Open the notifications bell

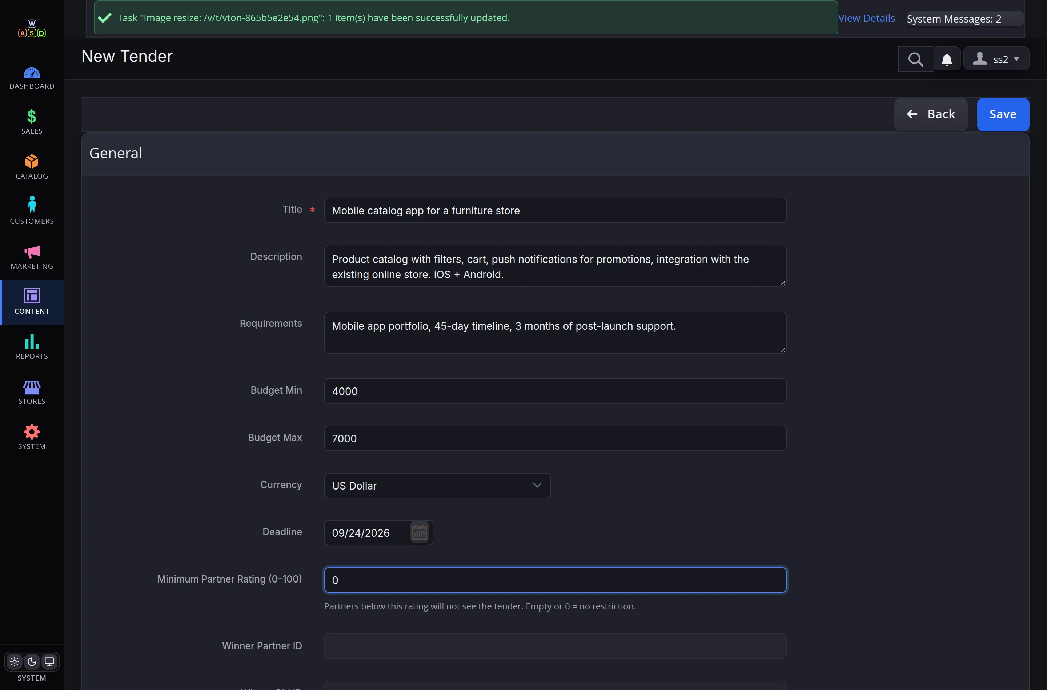947,59
